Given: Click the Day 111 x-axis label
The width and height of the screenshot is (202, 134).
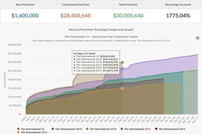Looking at the screenshot, I should click(195, 120).
